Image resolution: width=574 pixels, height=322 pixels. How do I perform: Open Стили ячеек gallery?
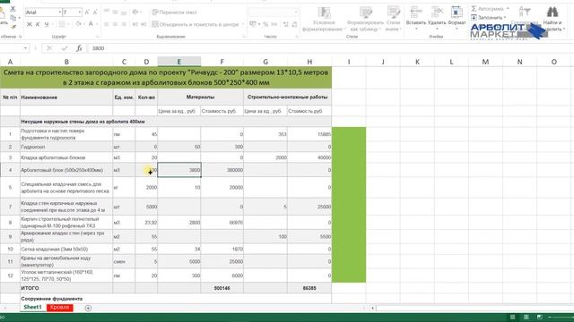tap(393, 19)
